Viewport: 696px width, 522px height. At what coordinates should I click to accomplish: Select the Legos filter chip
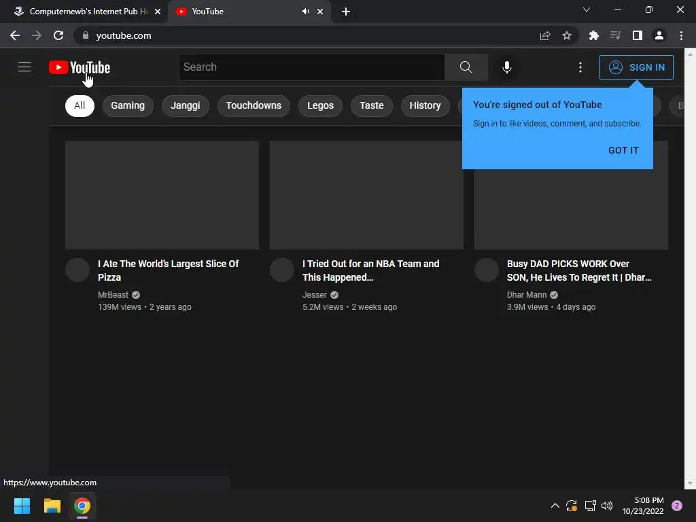tap(320, 105)
